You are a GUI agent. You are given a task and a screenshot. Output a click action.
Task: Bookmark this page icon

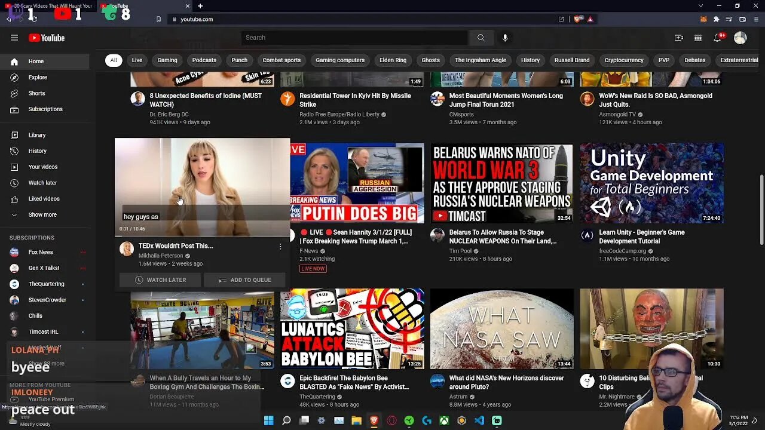coord(158,19)
